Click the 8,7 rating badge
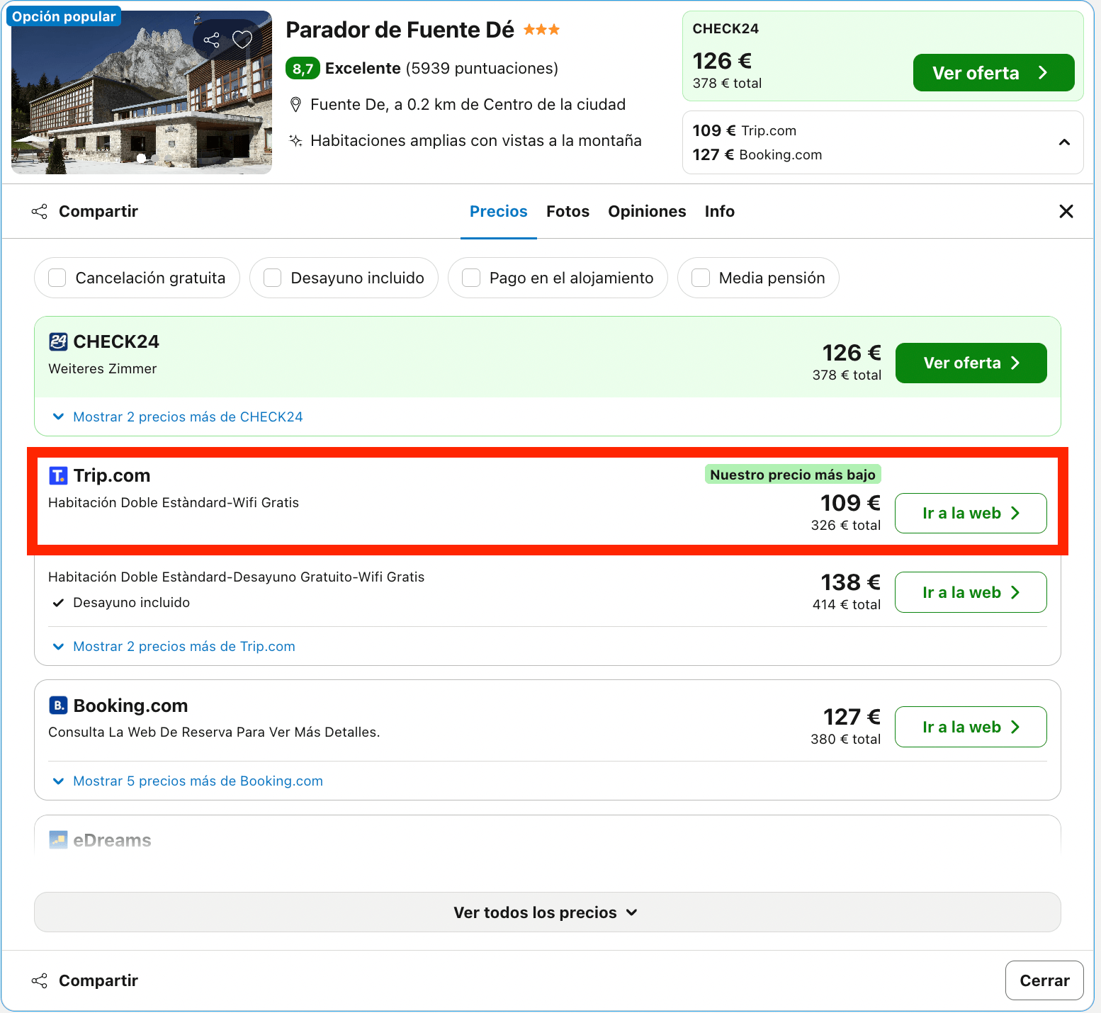 point(303,68)
